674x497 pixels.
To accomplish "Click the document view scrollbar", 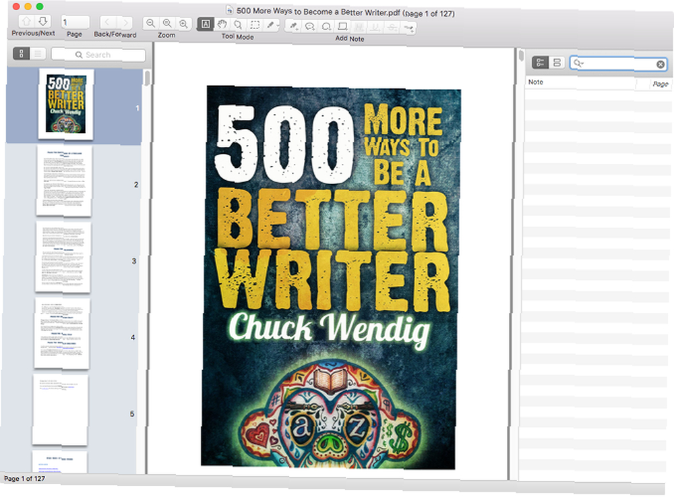I will [x=521, y=57].
